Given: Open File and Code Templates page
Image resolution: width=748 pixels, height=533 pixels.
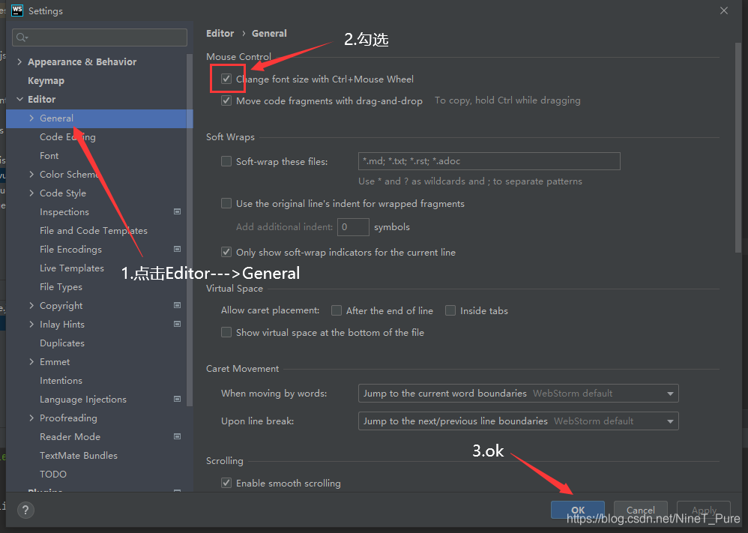Looking at the screenshot, I should click(94, 230).
